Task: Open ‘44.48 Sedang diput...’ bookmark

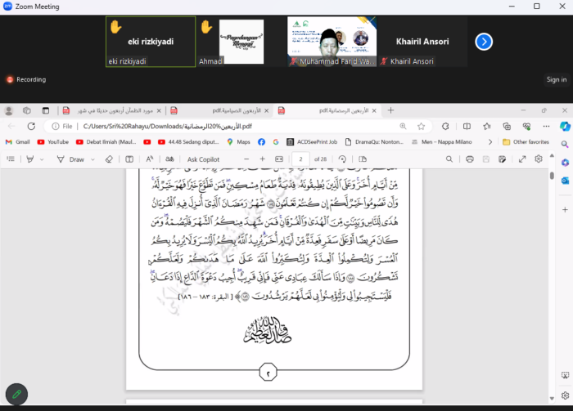Action: coord(188,142)
